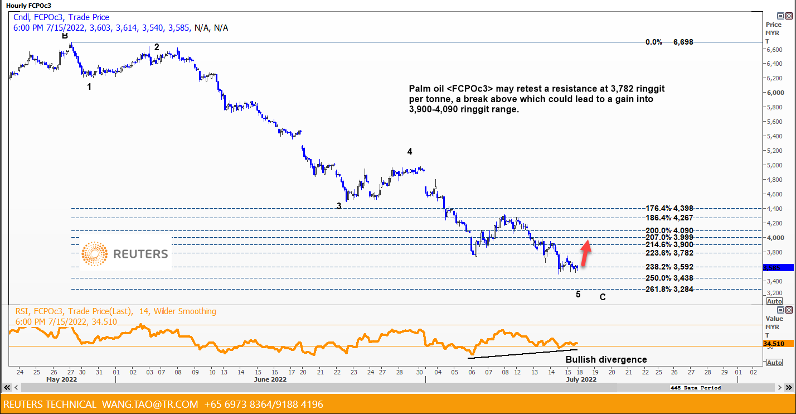This screenshot has width=796, height=414.
Task: Jump to earliest data with double-left arrow
Action: (8, 387)
